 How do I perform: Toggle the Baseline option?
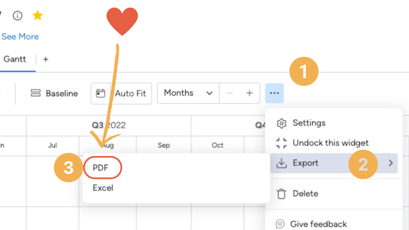54,93
